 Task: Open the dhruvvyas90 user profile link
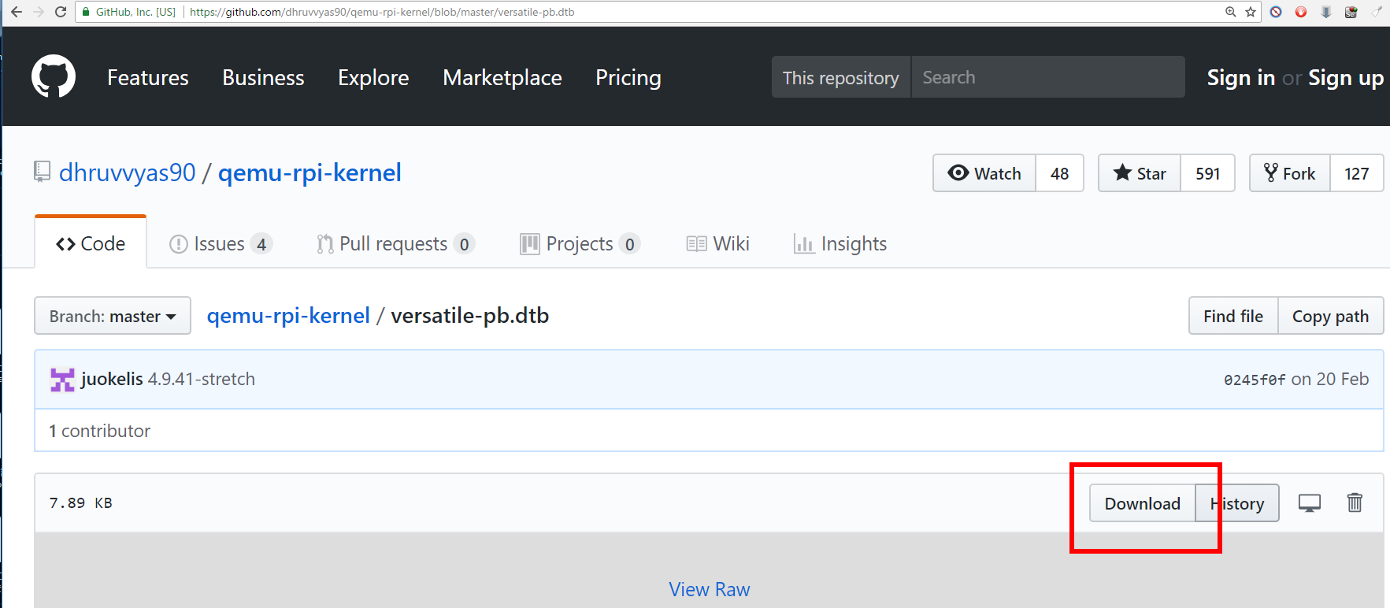[128, 172]
